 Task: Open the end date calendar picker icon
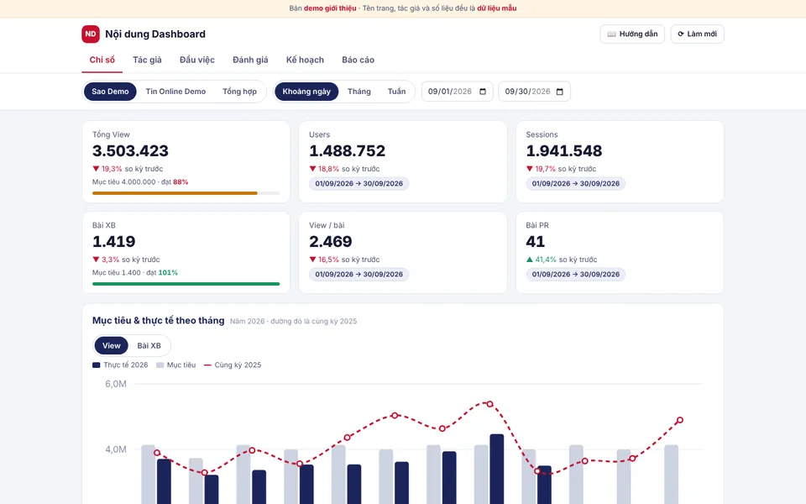(560, 92)
